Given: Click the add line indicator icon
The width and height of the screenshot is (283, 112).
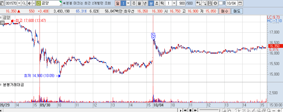Looking at the screenshot, I should [204, 3].
